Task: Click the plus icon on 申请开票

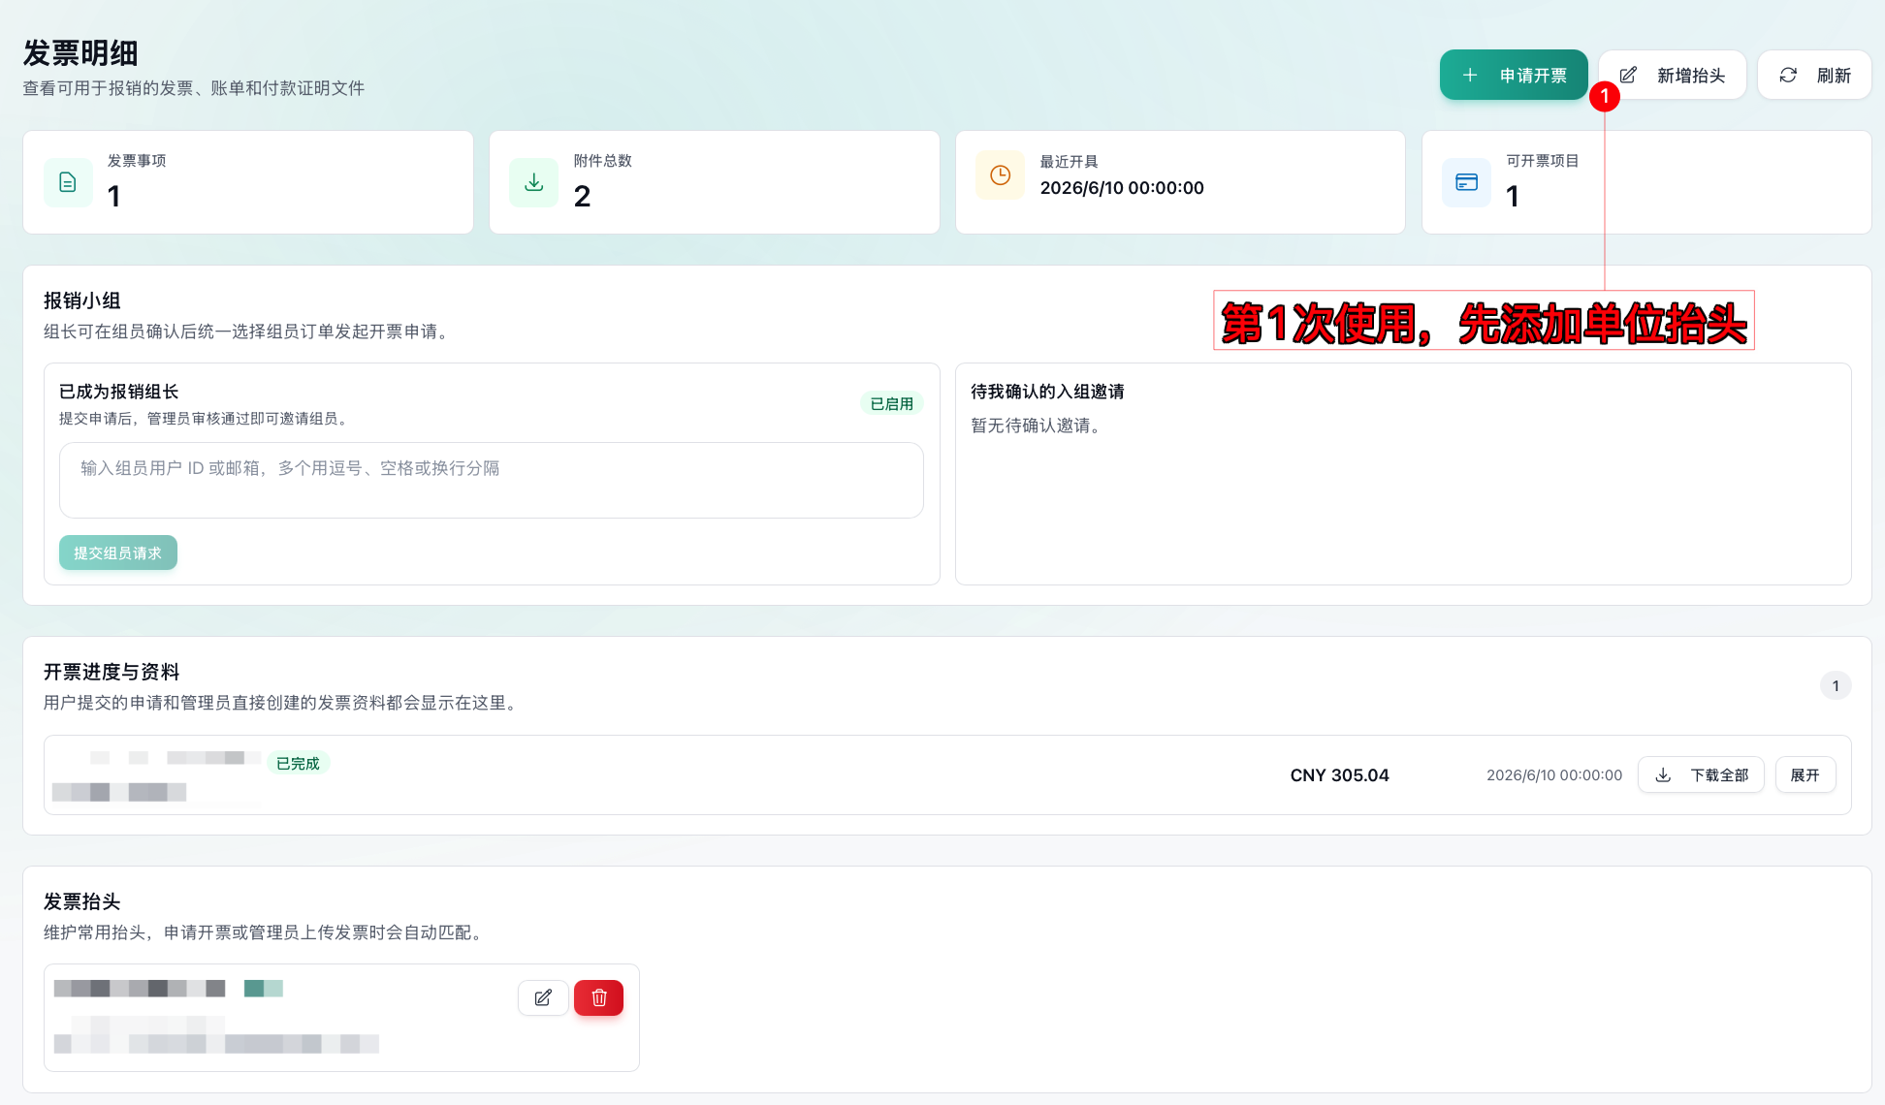Action: tap(1470, 75)
